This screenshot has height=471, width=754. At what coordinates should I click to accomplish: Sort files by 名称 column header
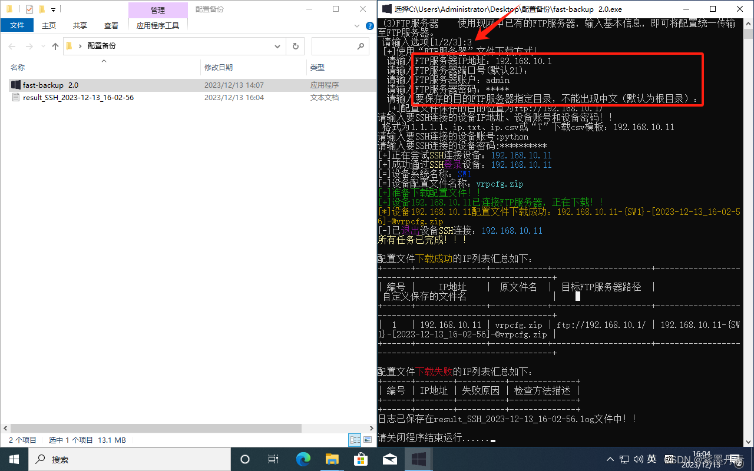point(18,68)
